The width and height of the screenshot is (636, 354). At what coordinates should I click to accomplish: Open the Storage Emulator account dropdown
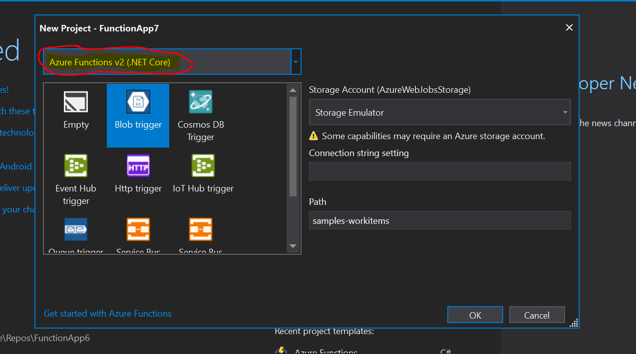tap(440, 113)
